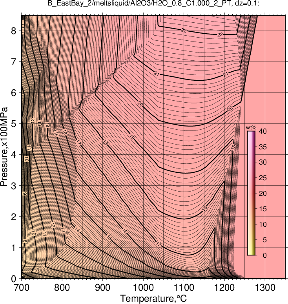
Task: Click the '4' pressure axis tick label
Action: point(14,155)
